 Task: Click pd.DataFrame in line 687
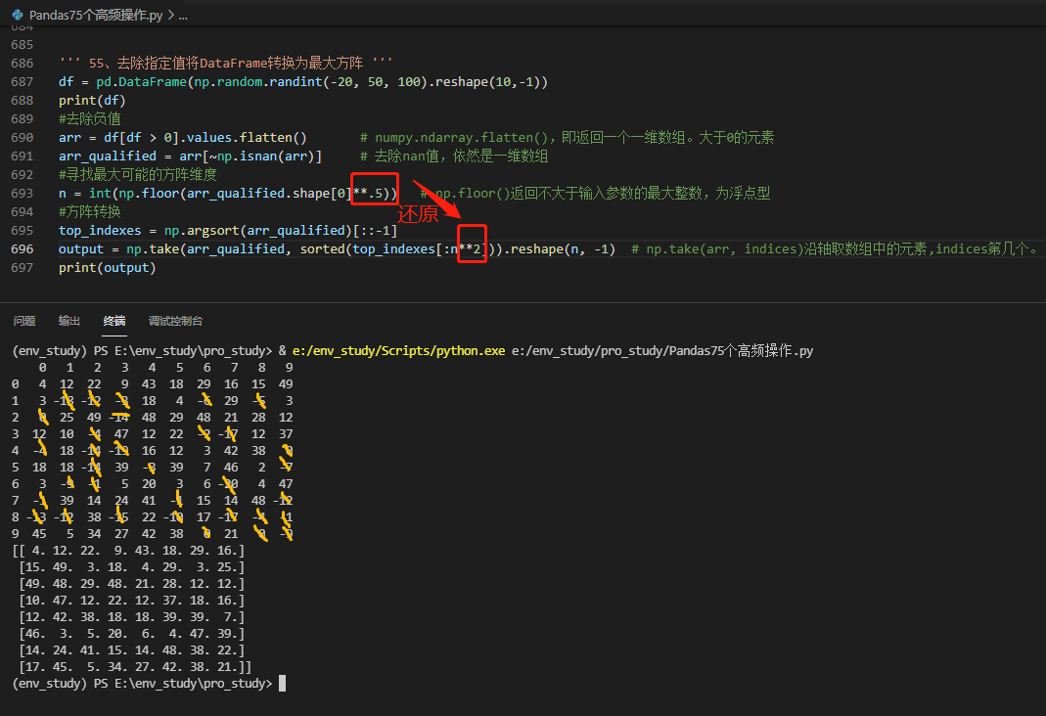click(142, 82)
